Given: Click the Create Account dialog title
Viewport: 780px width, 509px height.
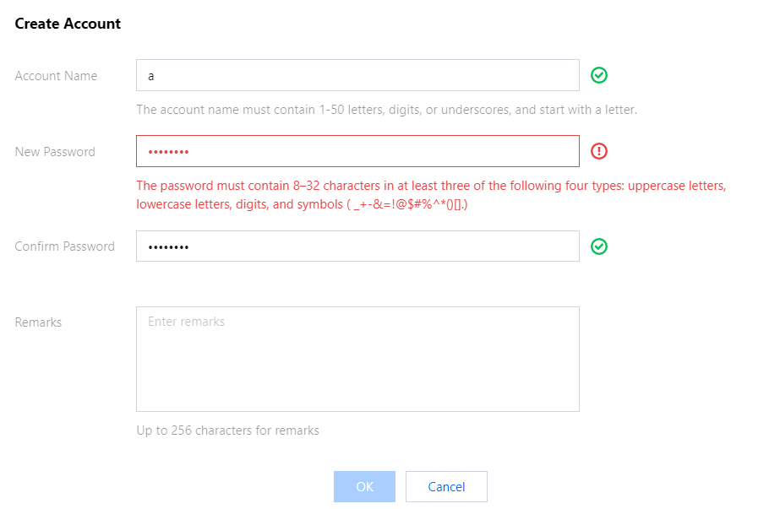Looking at the screenshot, I should (x=68, y=24).
